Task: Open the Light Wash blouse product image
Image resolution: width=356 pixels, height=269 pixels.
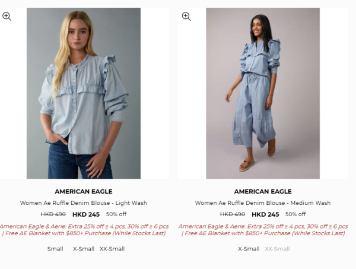Action: point(84,93)
